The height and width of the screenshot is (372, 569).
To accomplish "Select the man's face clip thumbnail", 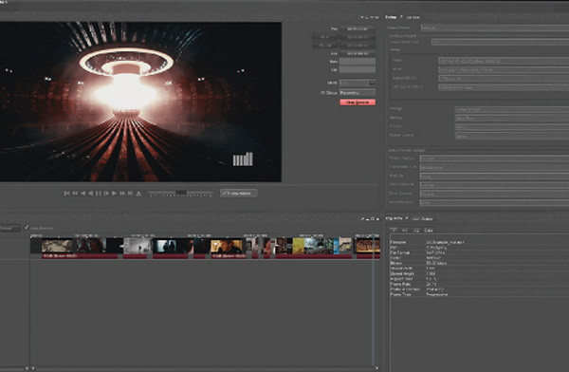I will 227,246.
